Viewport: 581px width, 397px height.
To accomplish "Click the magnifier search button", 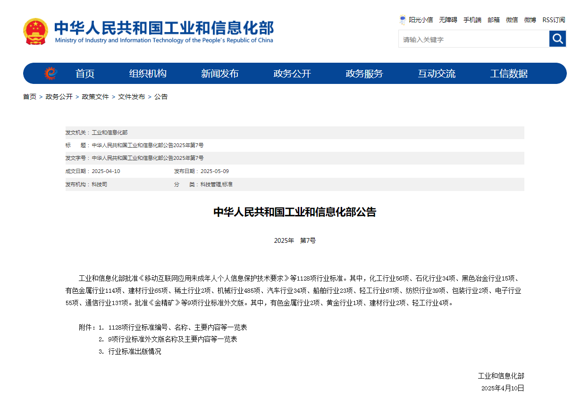I will click(x=557, y=39).
